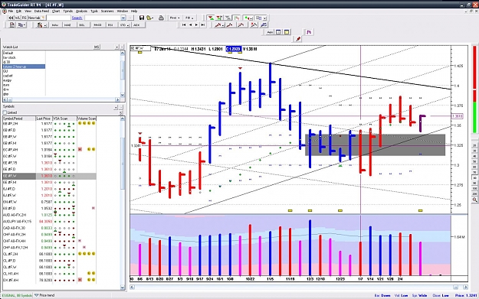Jump to last bar playback button
The image size is (479, 299).
pyautogui.click(x=202, y=25)
